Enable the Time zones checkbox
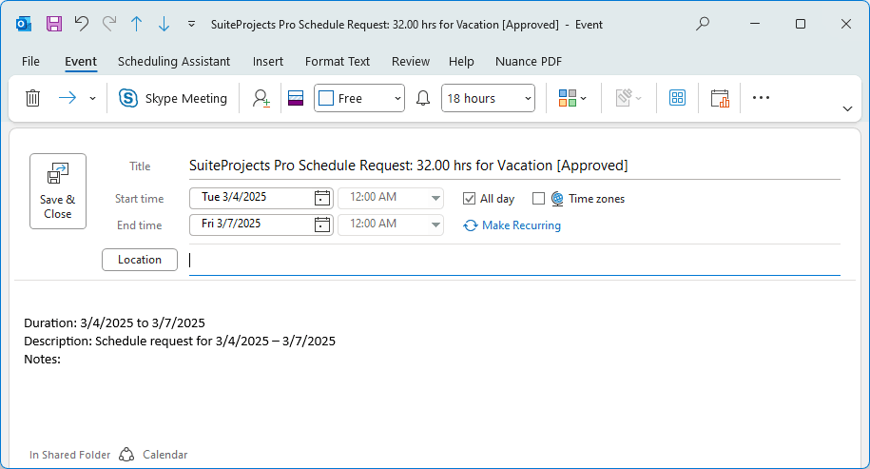This screenshot has height=469, width=870. pyautogui.click(x=538, y=199)
